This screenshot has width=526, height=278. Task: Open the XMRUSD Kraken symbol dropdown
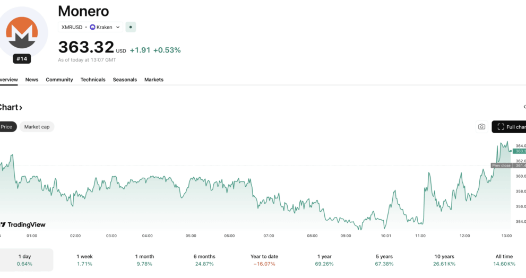(91, 27)
